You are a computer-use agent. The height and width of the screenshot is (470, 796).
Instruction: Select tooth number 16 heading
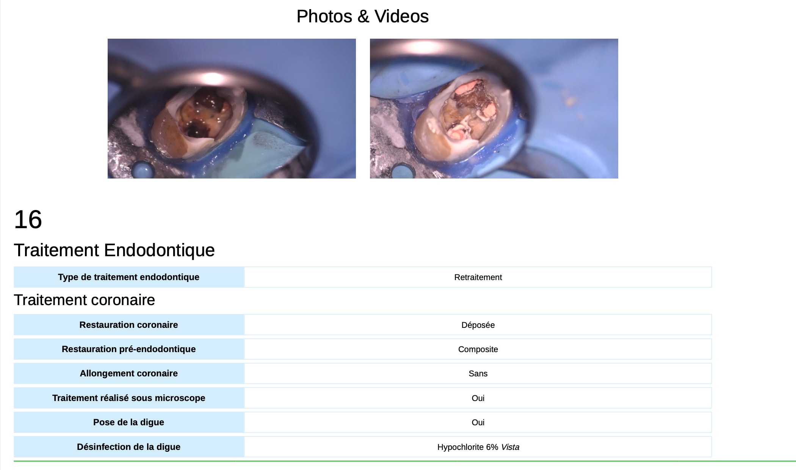click(x=28, y=219)
